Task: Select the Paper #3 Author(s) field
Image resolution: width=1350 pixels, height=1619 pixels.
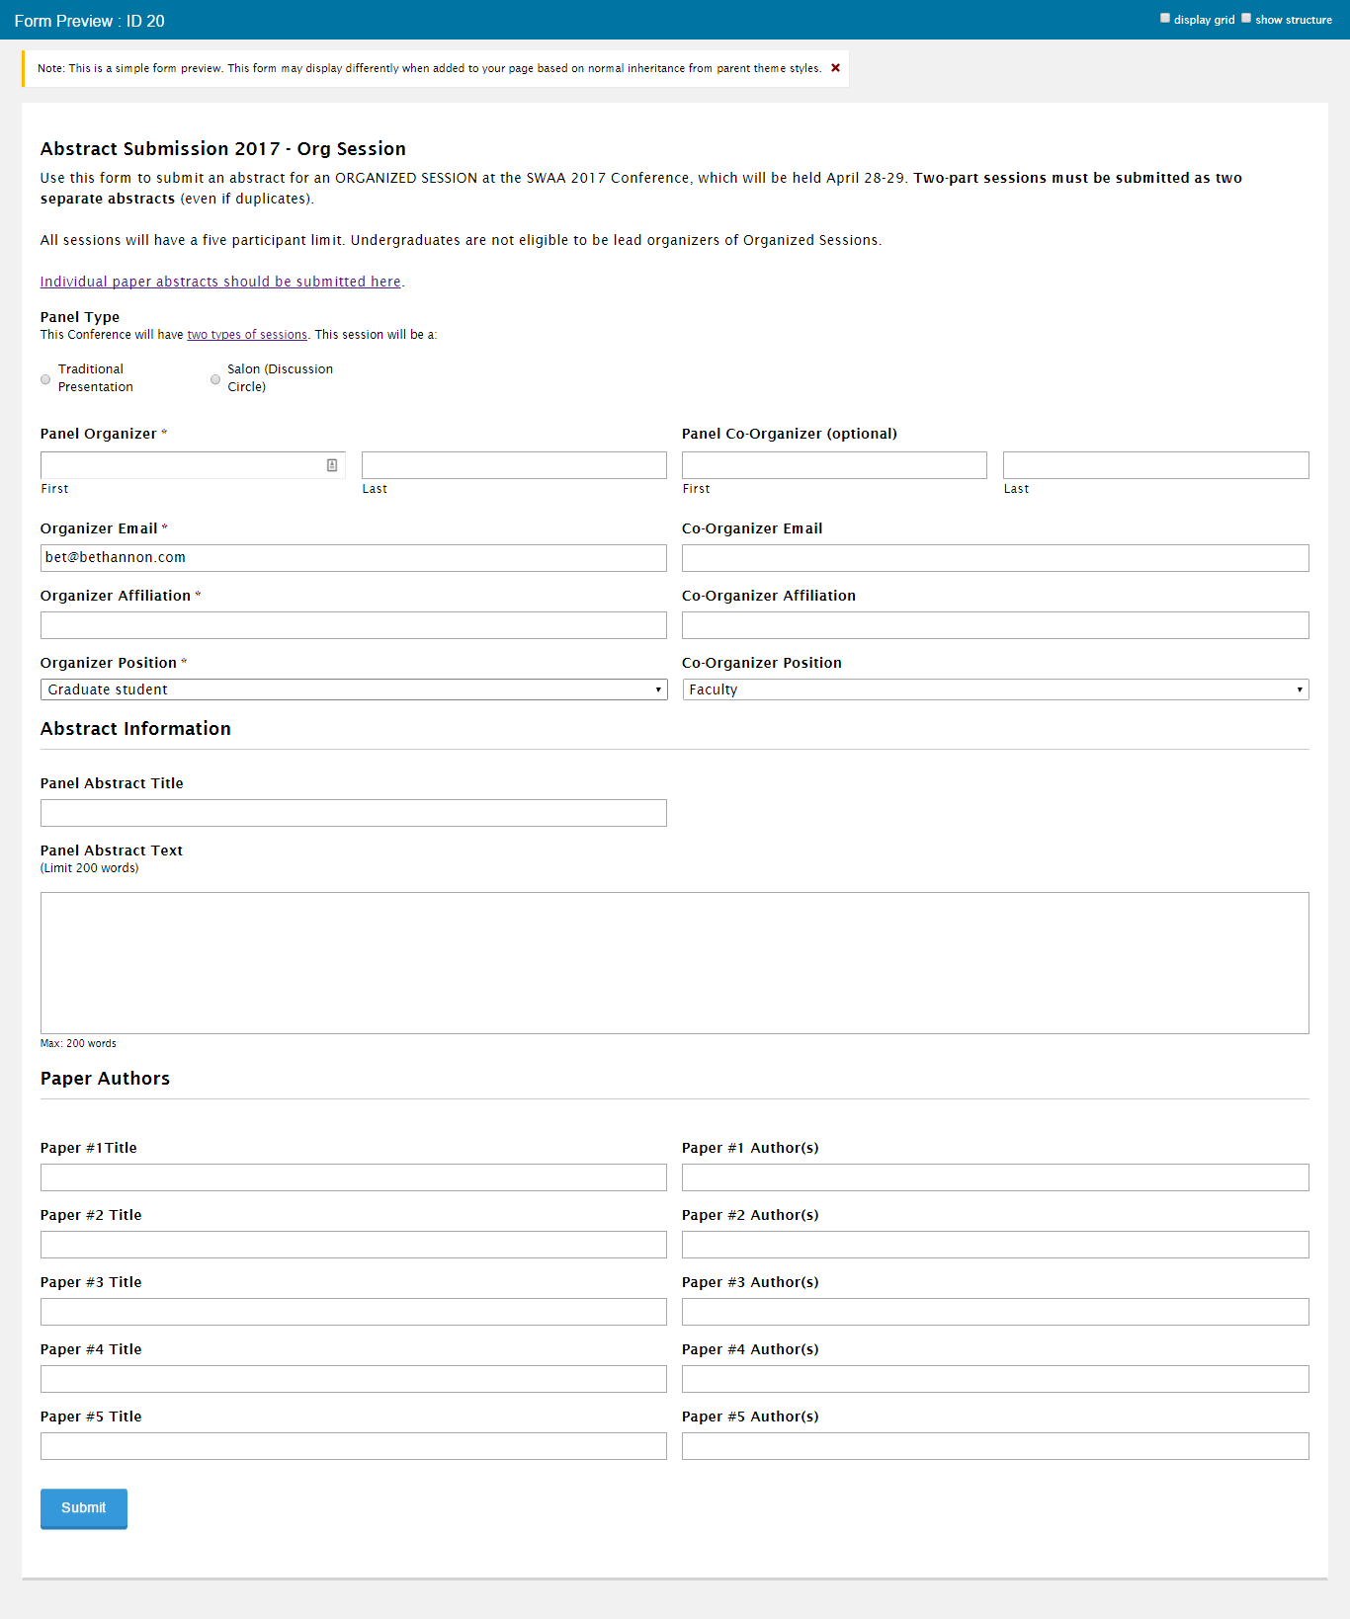Action: (995, 1312)
